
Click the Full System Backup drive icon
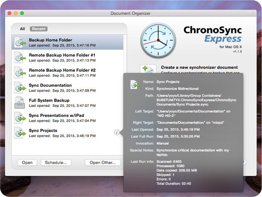click(20, 102)
